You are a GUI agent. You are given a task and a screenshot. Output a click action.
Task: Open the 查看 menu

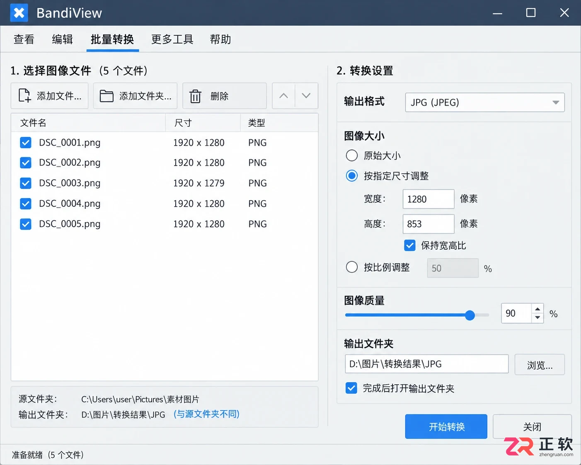(x=24, y=39)
